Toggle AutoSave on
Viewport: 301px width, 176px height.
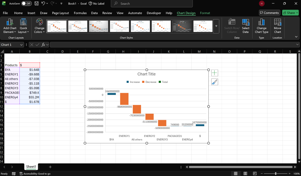(26, 3)
